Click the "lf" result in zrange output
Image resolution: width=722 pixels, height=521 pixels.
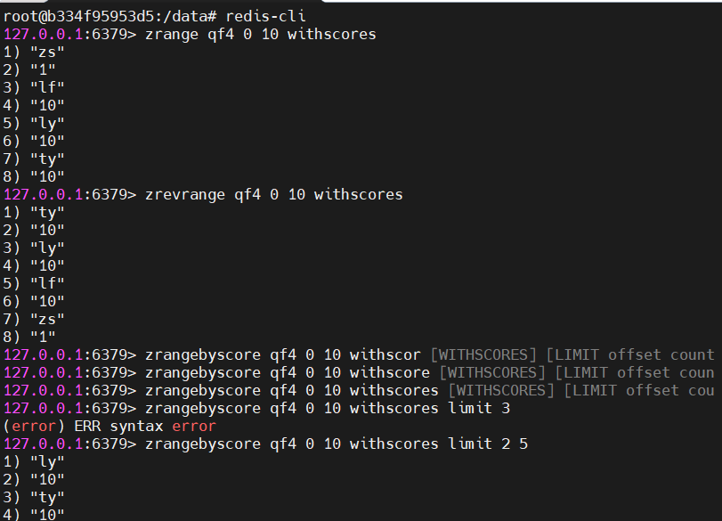(x=47, y=87)
